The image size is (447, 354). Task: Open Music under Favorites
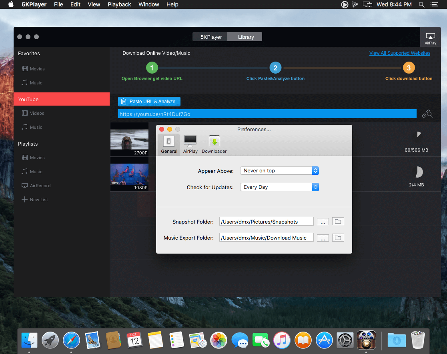click(32, 83)
